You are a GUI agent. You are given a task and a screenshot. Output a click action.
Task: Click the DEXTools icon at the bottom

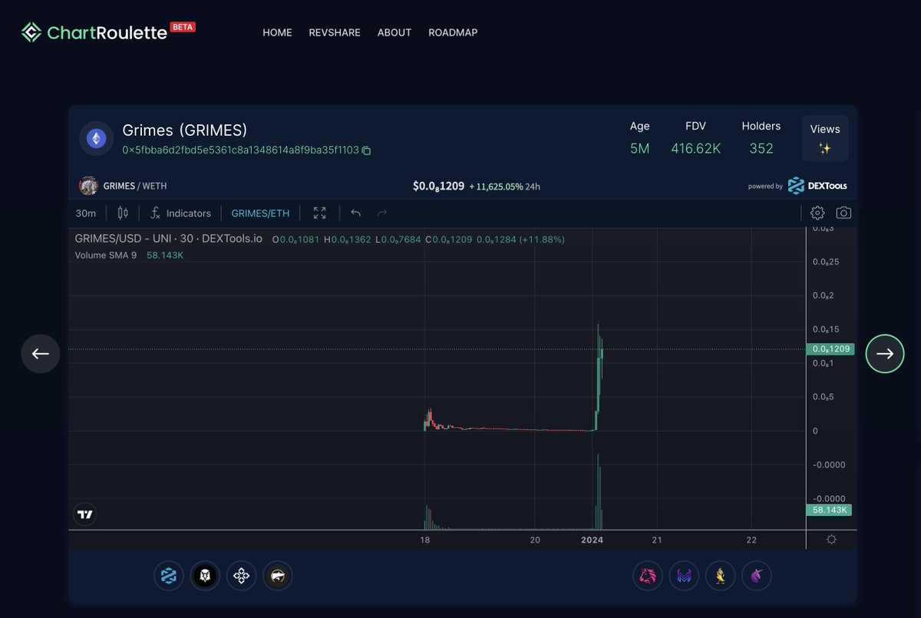pyautogui.click(x=169, y=575)
